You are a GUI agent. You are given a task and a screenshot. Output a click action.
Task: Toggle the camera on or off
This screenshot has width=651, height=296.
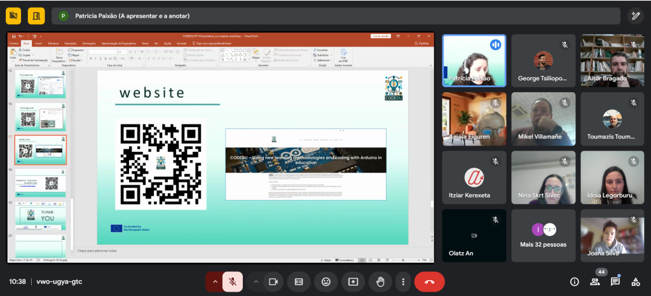274,281
